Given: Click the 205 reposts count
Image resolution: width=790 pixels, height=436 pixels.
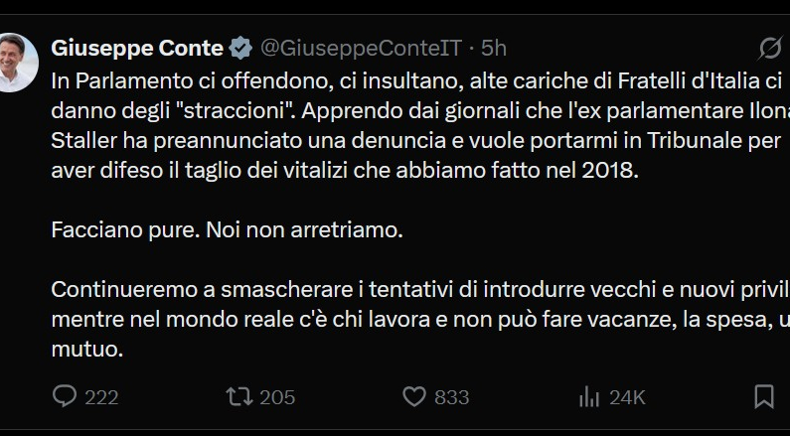Looking at the screenshot, I should coord(277,397).
